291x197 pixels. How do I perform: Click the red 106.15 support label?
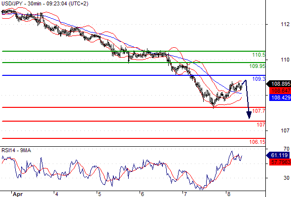tap(257, 142)
